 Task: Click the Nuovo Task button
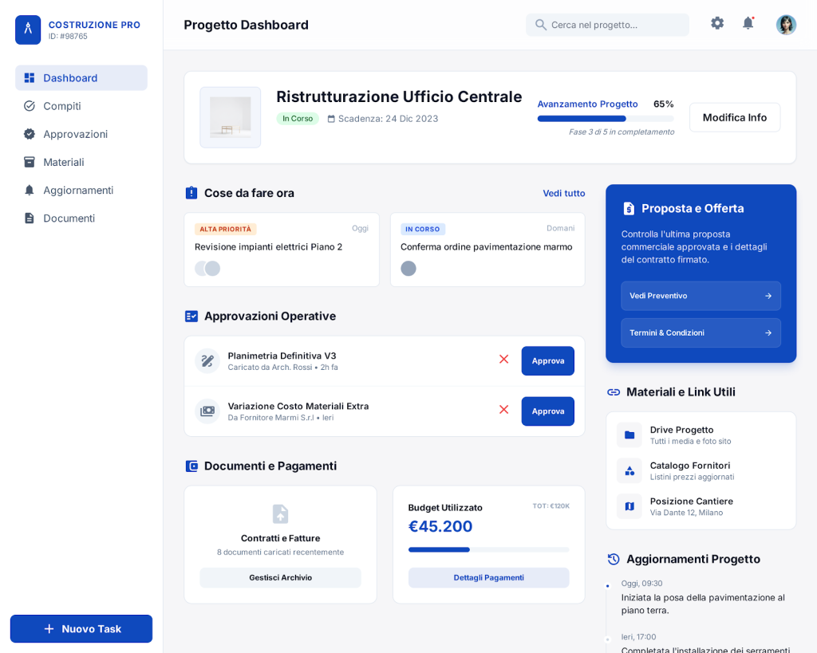click(81, 629)
